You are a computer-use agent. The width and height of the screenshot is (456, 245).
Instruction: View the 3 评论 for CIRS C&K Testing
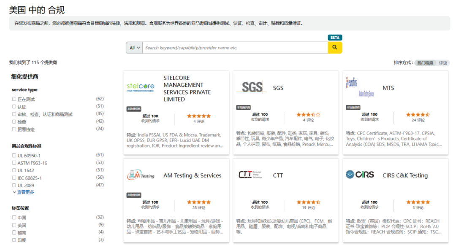click(418, 207)
